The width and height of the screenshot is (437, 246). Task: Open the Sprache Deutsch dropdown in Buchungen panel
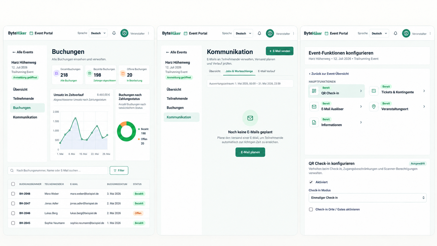pos(98,33)
